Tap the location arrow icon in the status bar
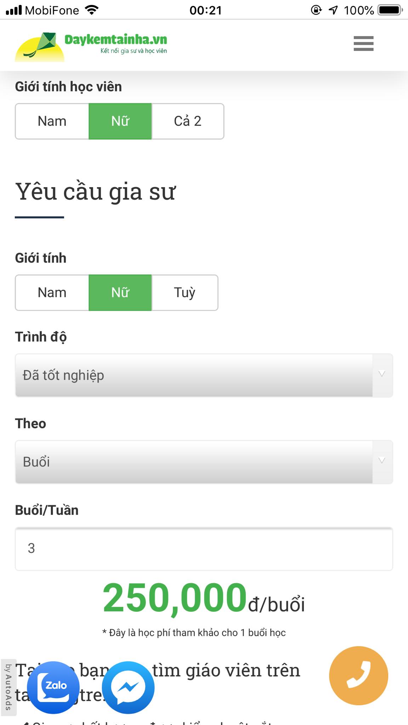The height and width of the screenshot is (725, 408). tap(333, 10)
